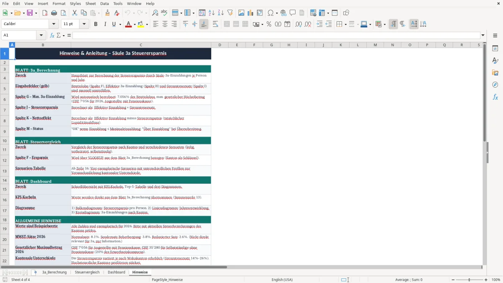Open Print Preview from the toolbar
503x283 pixels.
click(x=63, y=13)
